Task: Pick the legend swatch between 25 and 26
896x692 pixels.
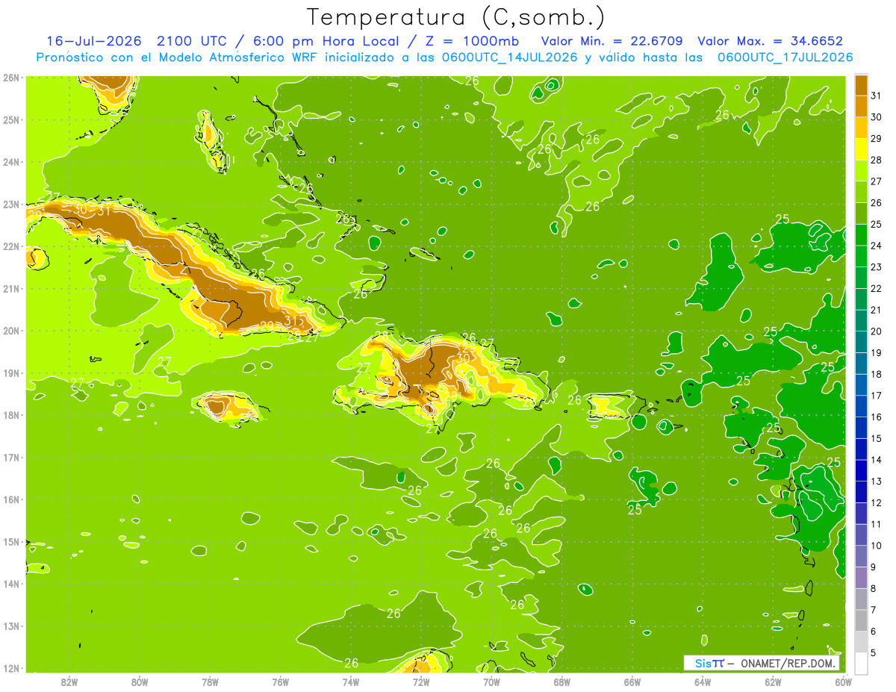Action: (x=861, y=213)
